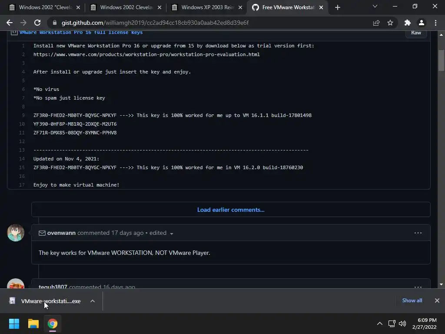Close the Free VMware Workstation tab

(321, 7)
